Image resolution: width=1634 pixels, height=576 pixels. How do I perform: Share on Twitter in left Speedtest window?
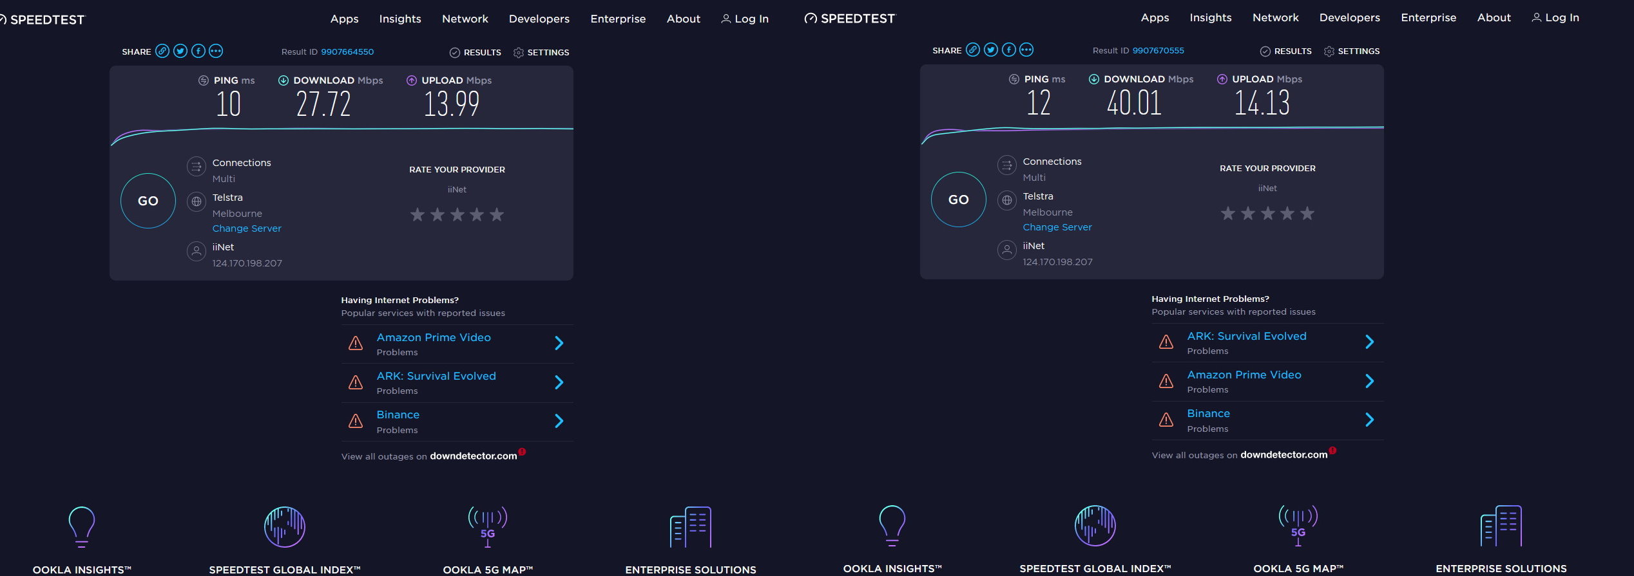[x=180, y=51]
